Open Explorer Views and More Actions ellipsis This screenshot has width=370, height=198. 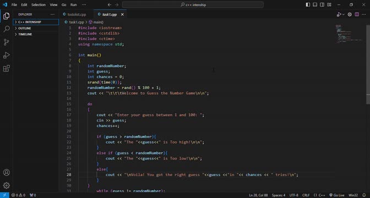[x=52, y=14]
